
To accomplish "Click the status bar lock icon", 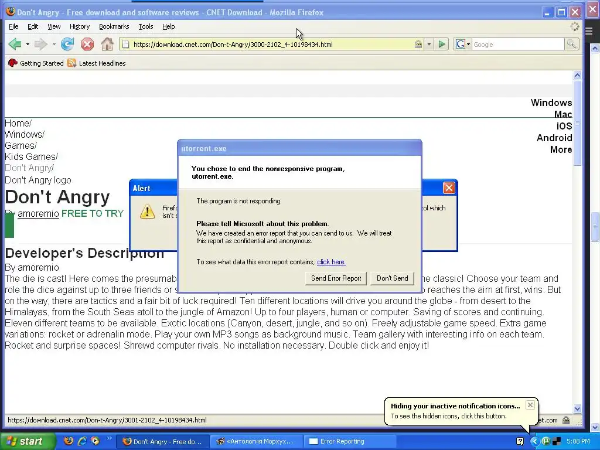I will tap(566, 420).
